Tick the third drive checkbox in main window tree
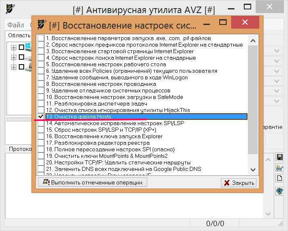 pos(22,67)
